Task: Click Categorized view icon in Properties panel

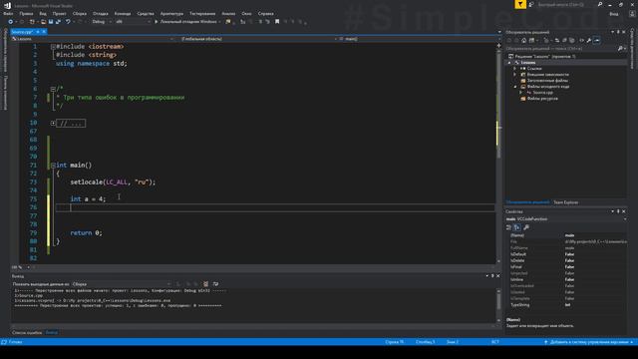Action: pyautogui.click(x=508, y=227)
